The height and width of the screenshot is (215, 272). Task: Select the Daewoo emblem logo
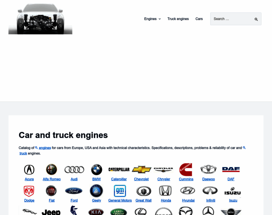click(208, 169)
